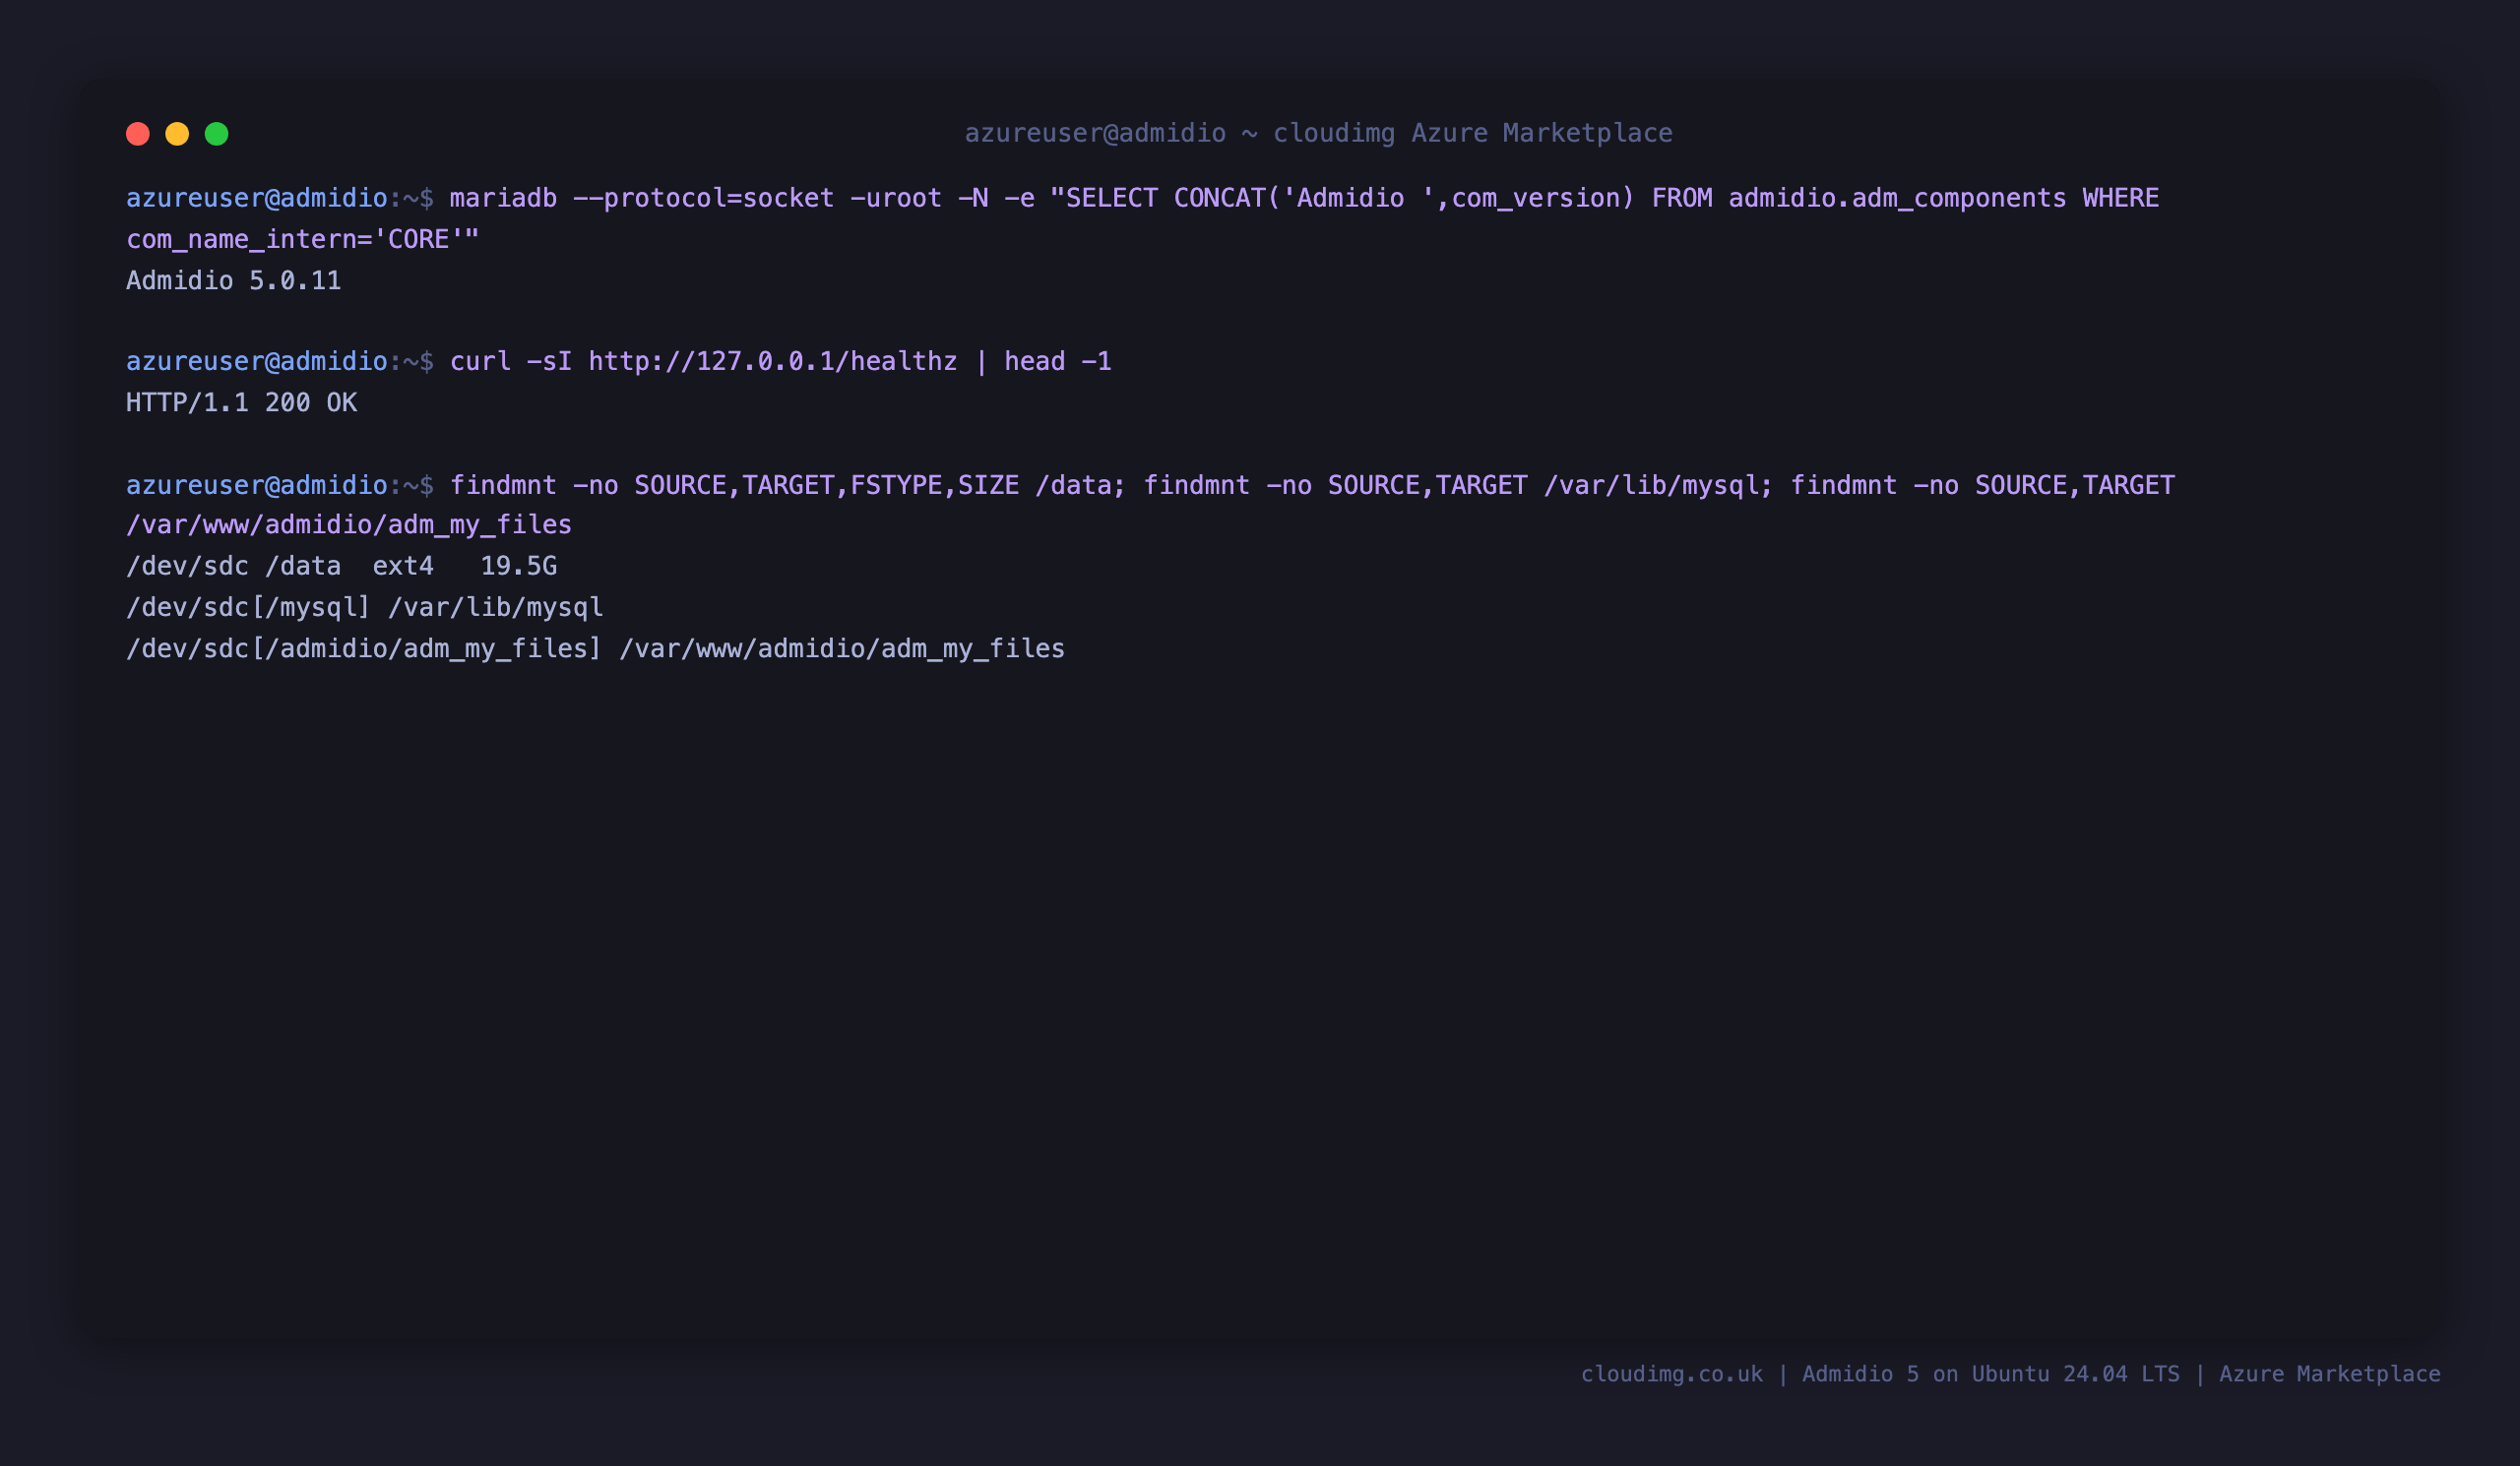Click the green maximize window dot

coord(217,134)
